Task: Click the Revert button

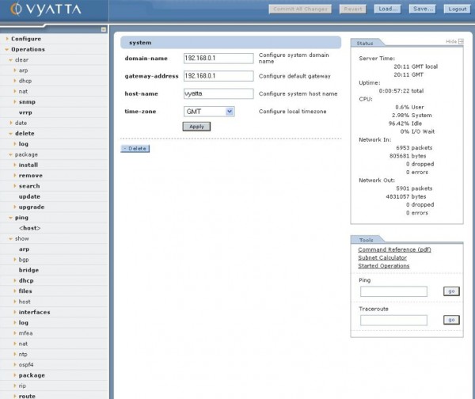Action: tap(352, 9)
